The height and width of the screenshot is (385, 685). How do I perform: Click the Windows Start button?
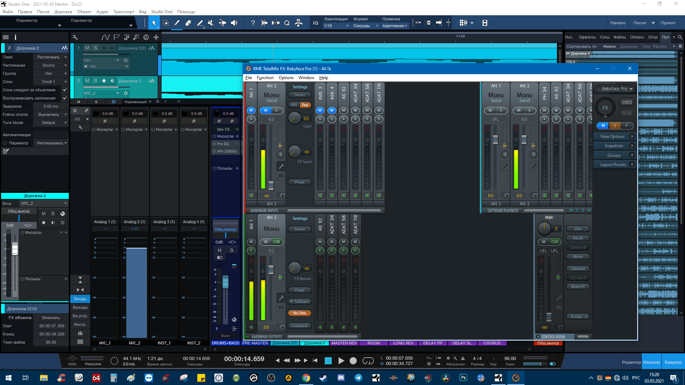click(x=9, y=378)
